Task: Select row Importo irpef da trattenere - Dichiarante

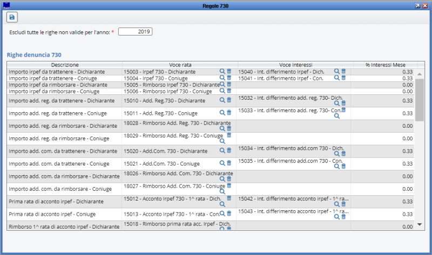Action: (x=64, y=71)
